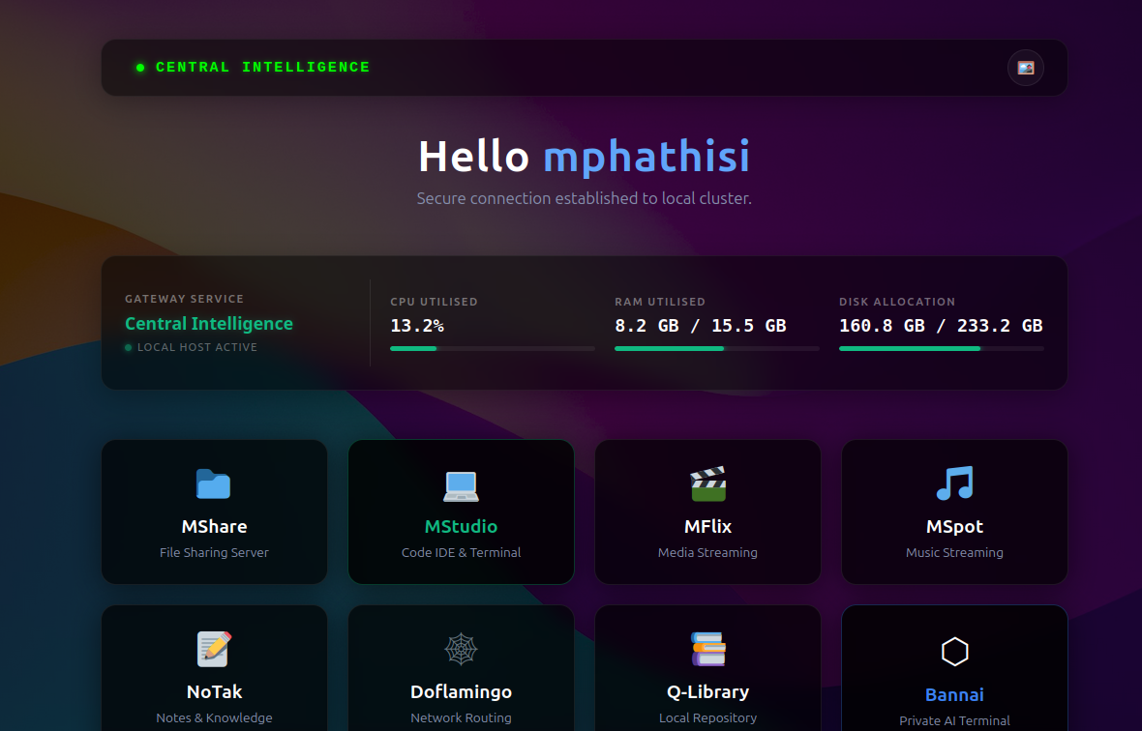Click the 8.2 GB / 15.5 GB value
1142x731 pixels.
point(701,326)
